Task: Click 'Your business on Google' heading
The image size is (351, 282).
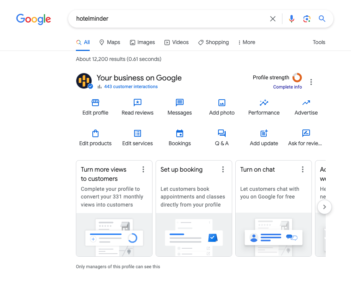Action: [x=139, y=78]
